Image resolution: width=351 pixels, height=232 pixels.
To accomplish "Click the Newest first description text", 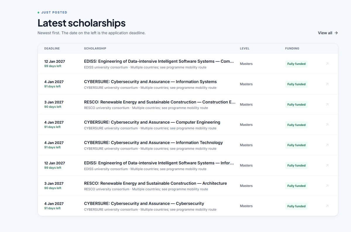I will [92, 33].
